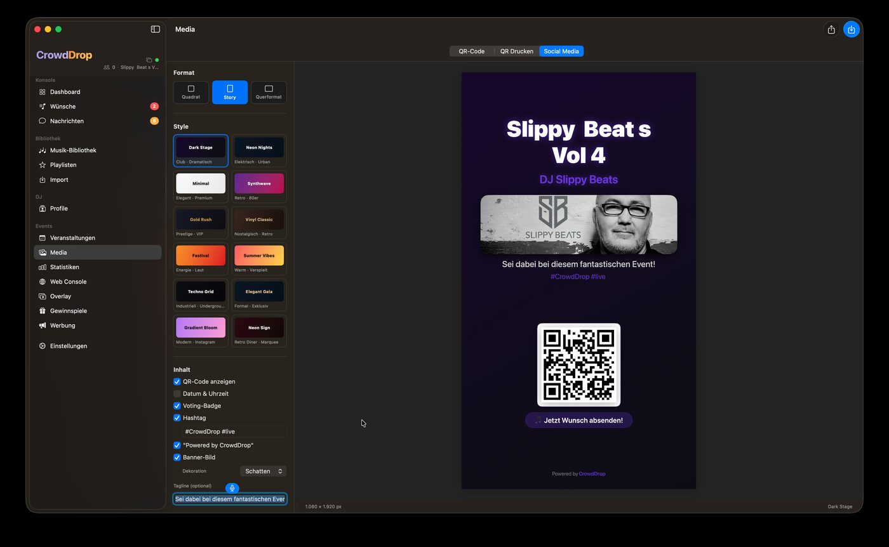This screenshot has height=547, width=889.
Task: Enable Datum & Uhrzeit checkbox
Action: pos(177,394)
